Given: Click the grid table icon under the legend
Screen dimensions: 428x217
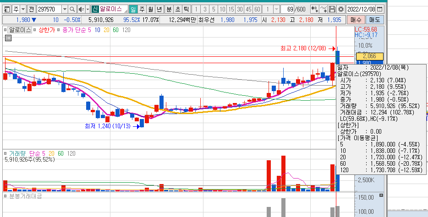Looking at the screenshot, I should [x=8, y=38].
